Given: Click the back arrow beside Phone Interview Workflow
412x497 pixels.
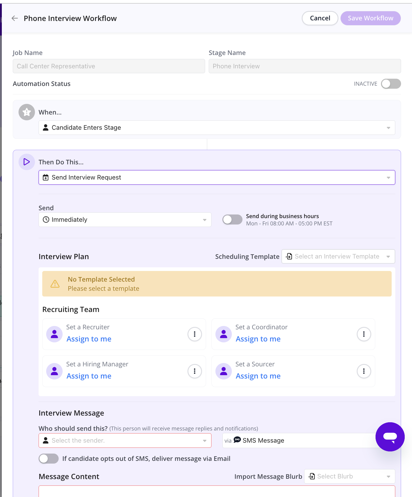Looking at the screenshot, I should click(15, 19).
